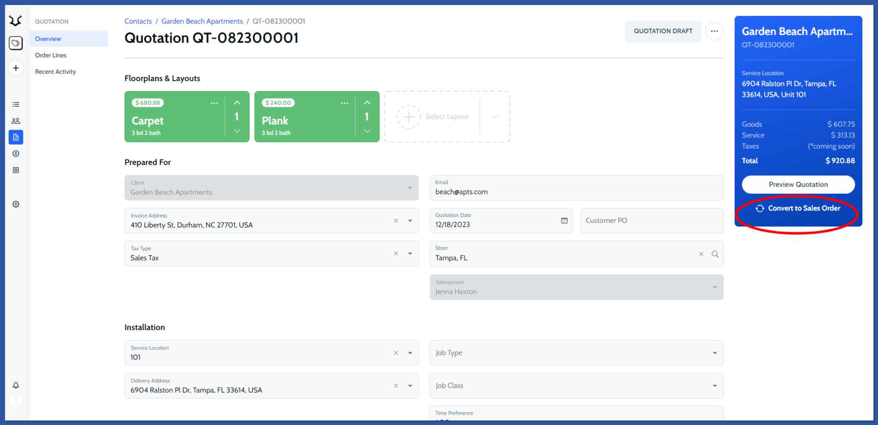Increase the Plank layout quantity

point(367,103)
